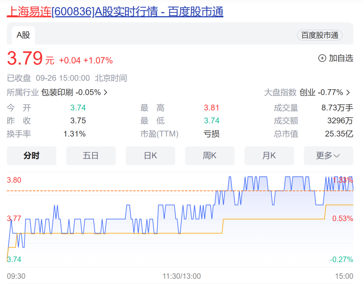Viewport: 363px width, 284px height.
Task: Click the 3.77 chart axis label
Action: (14, 219)
